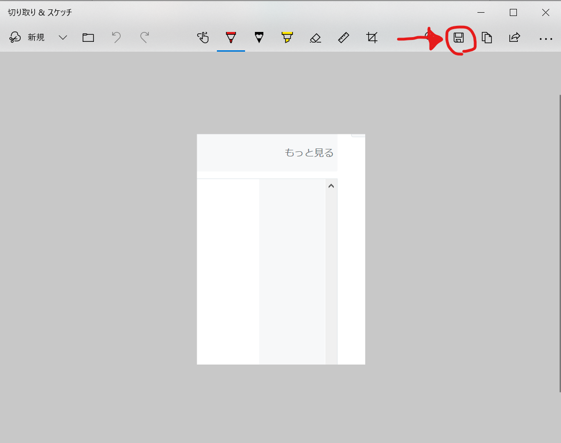The height and width of the screenshot is (443, 561).
Task: Close the 切り取り & スケッチ window
Action: (545, 13)
